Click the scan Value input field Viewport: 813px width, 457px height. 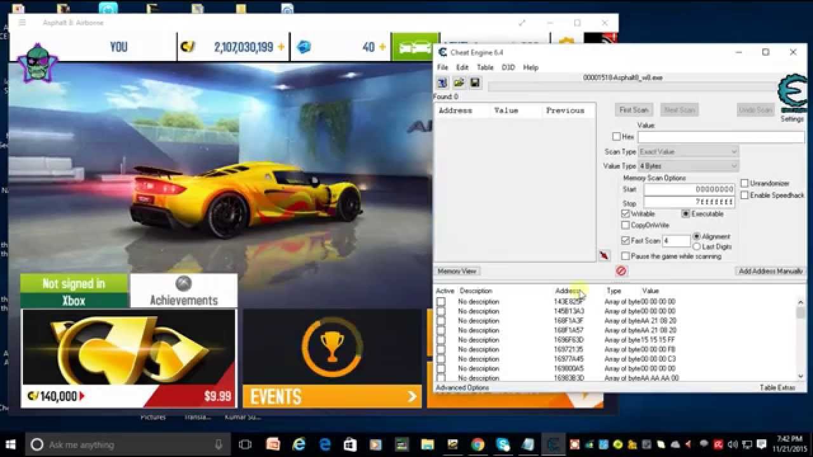pos(721,137)
